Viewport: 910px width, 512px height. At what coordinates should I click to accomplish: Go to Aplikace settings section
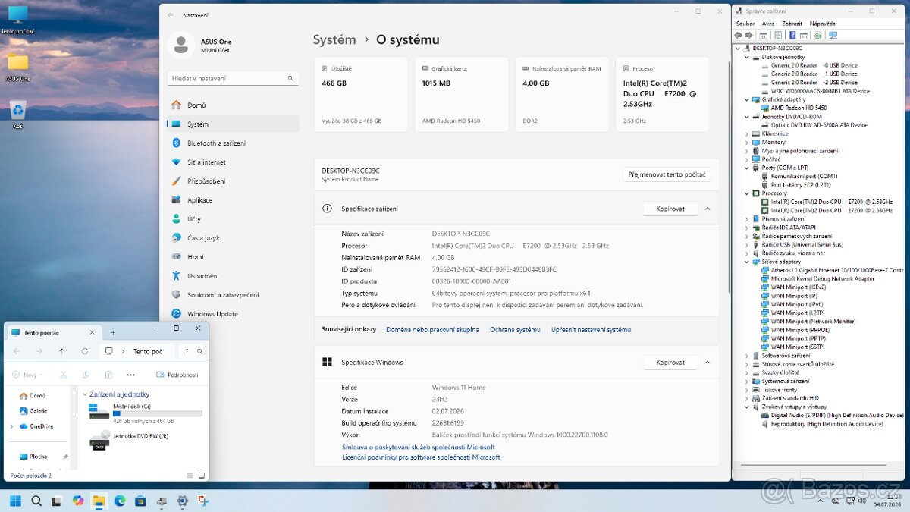click(x=233, y=199)
